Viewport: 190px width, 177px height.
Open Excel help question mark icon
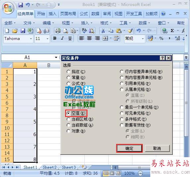point(163,14)
